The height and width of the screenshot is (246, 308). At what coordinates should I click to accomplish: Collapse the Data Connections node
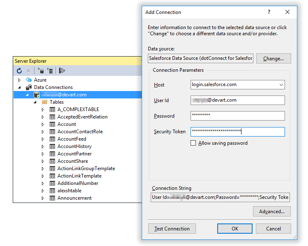click(x=19, y=87)
